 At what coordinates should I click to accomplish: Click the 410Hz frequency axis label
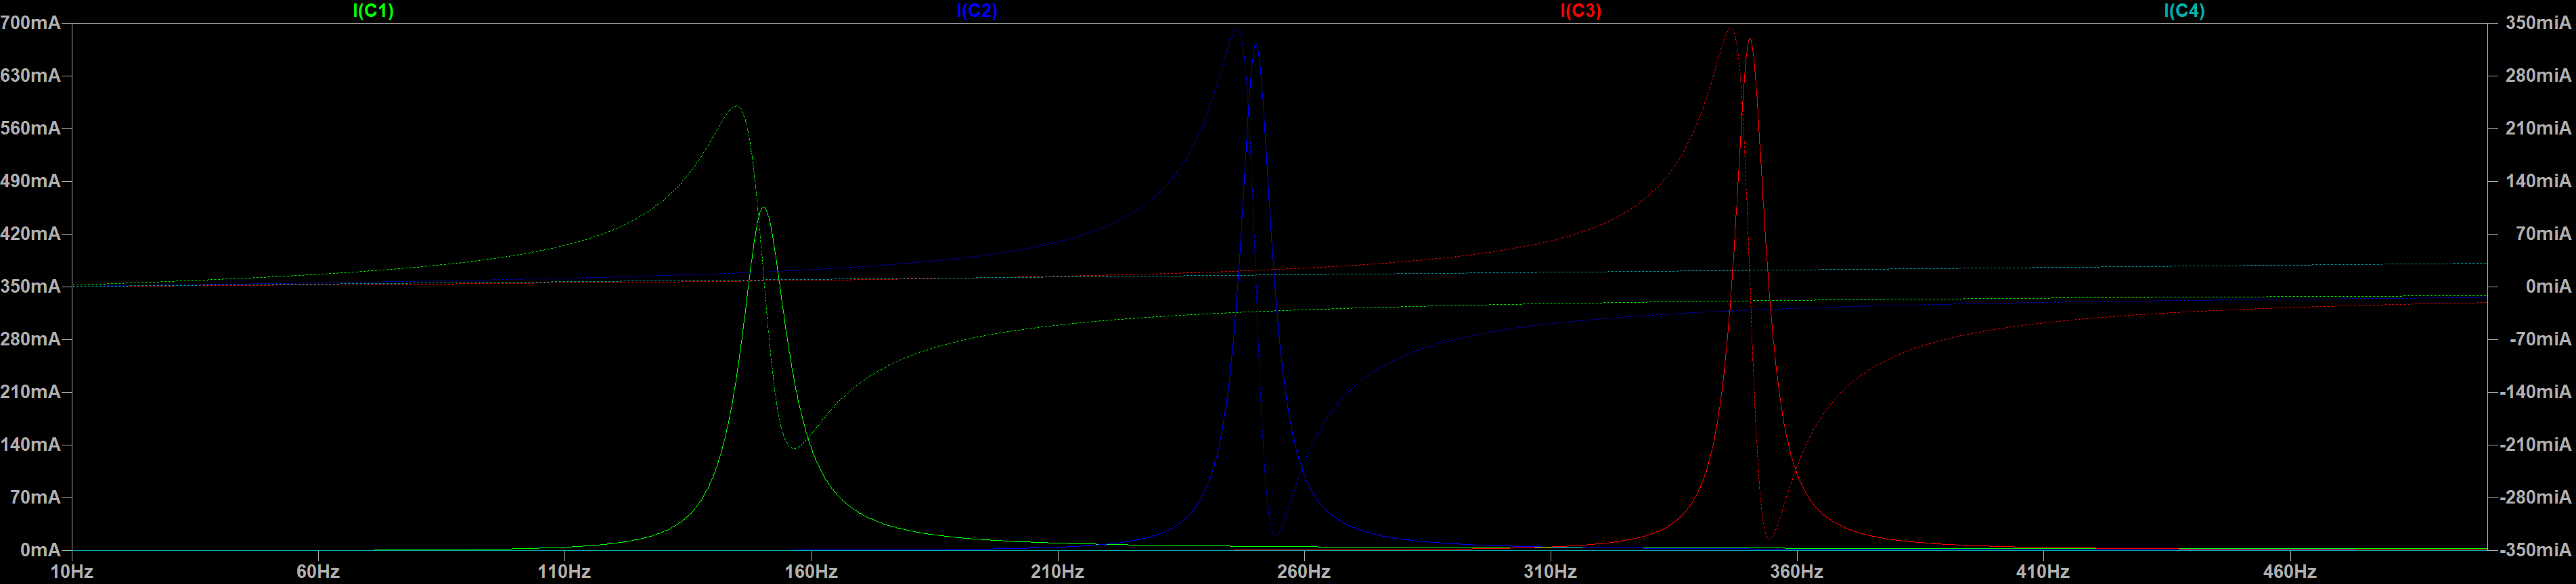(2043, 572)
